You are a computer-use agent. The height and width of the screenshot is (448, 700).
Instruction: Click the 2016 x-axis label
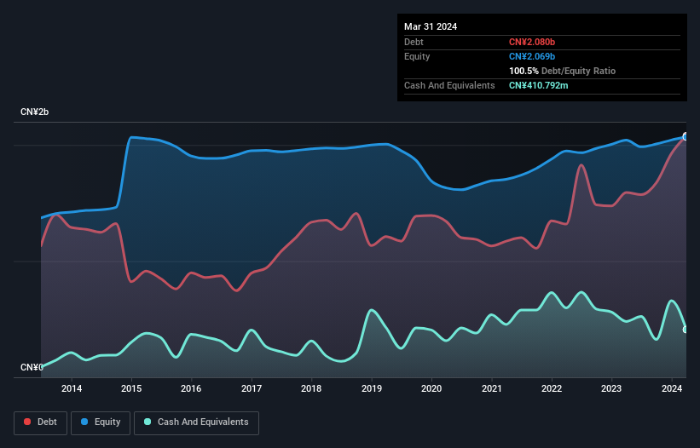pos(191,388)
